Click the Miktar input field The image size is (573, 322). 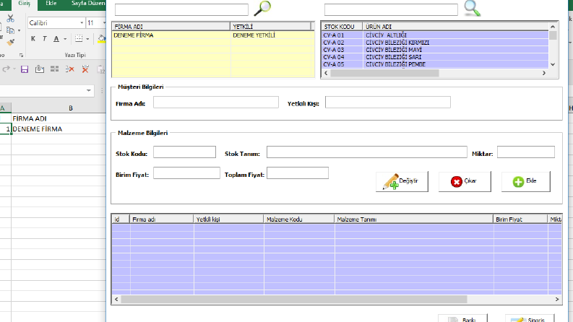[x=526, y=152]
